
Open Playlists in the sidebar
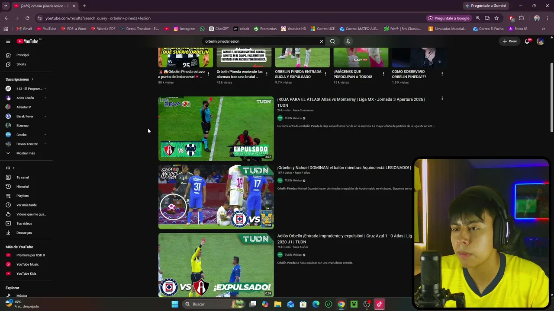(x=26, y=196)
